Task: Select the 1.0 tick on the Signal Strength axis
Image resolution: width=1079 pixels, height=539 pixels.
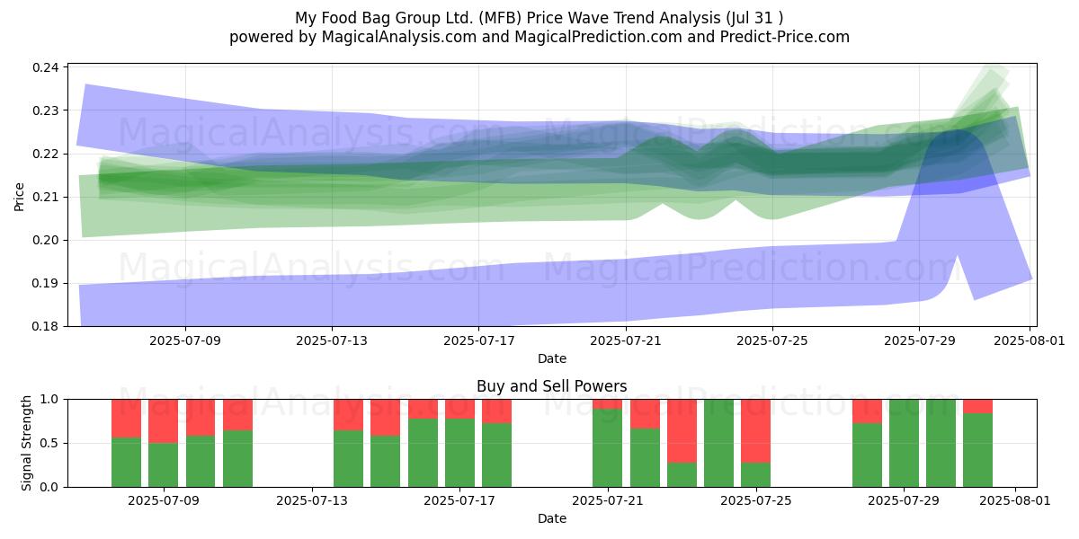Action: [51, 400]
